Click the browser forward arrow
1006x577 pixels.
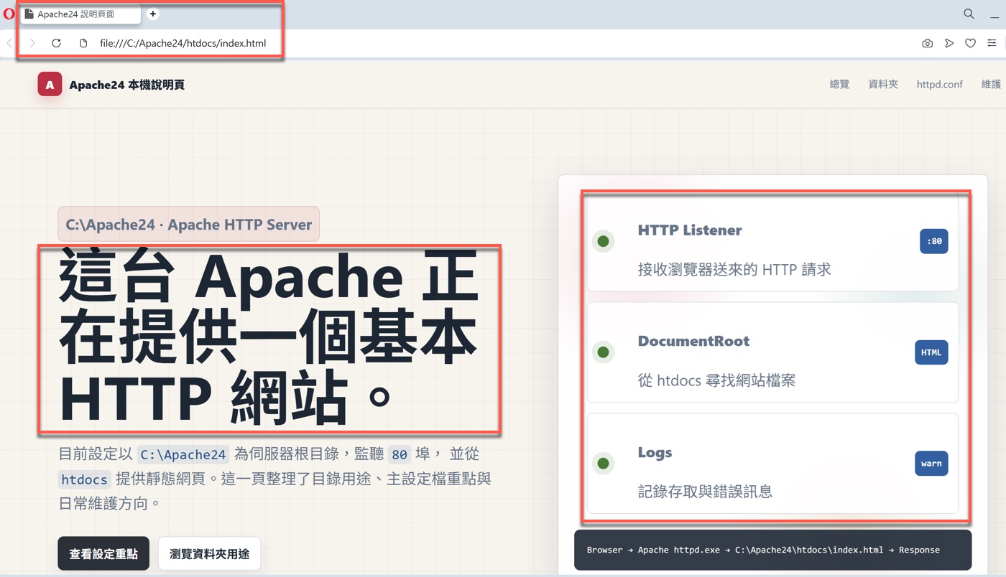click(32, 43)
